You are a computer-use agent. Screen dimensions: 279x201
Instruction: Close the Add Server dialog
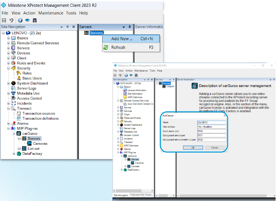coord(225,116)
